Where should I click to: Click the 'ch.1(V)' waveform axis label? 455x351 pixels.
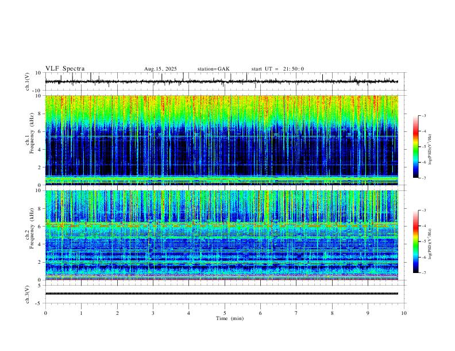coord(28,81)
